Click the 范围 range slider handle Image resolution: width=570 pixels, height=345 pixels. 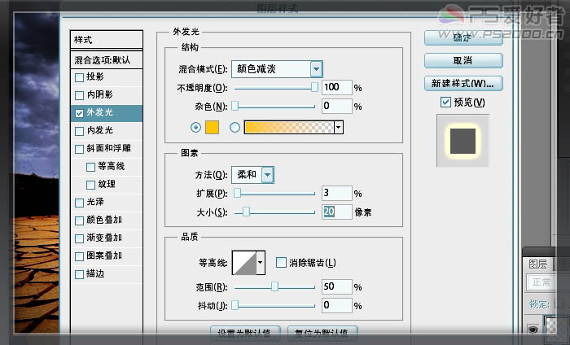click(x=275, y=286)
